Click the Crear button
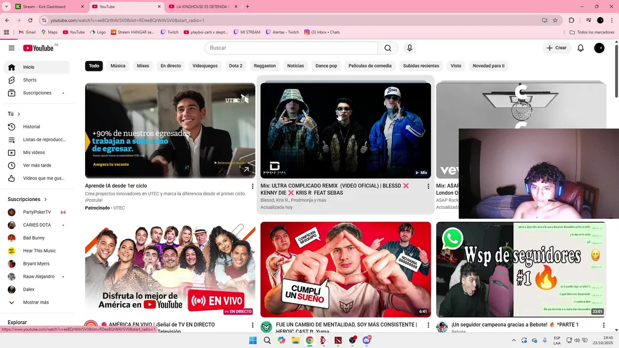This screenshot has width=619, height=348. click(557, 48)
